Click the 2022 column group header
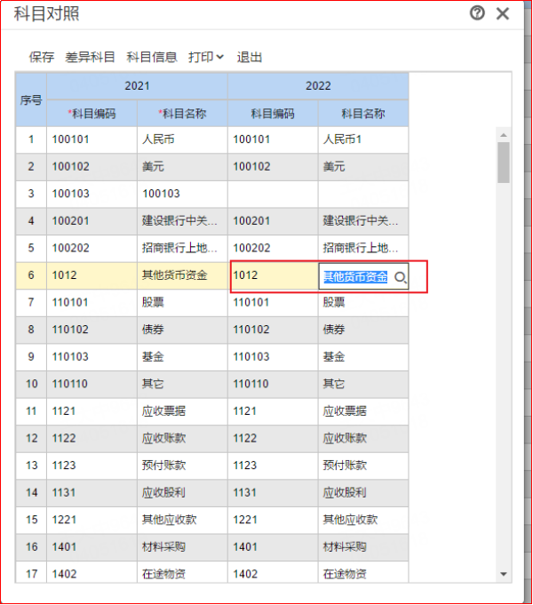 (318, 86)
